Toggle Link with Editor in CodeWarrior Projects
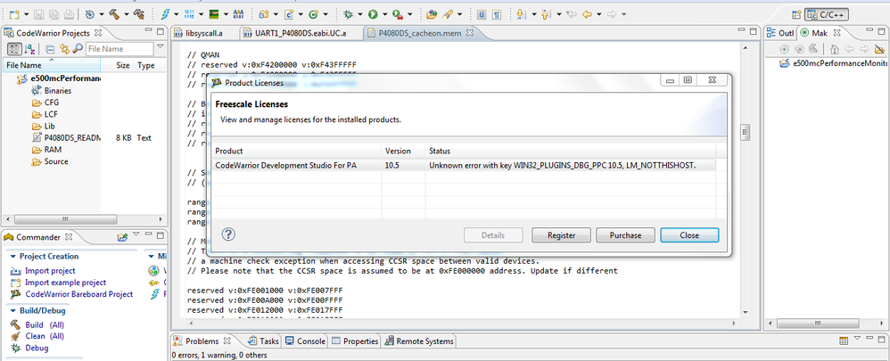Image resolution: width=890 pixels, height=361 pixels. pos(64,49)
